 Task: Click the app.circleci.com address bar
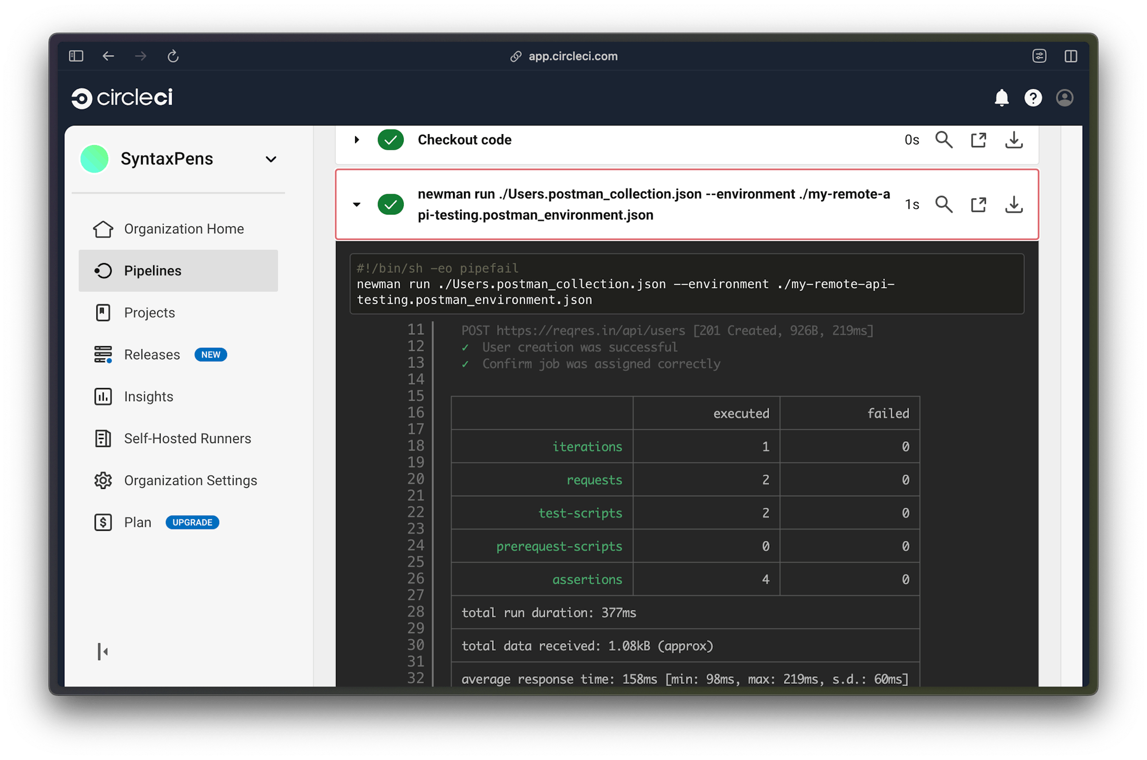[x=573, y=56]
